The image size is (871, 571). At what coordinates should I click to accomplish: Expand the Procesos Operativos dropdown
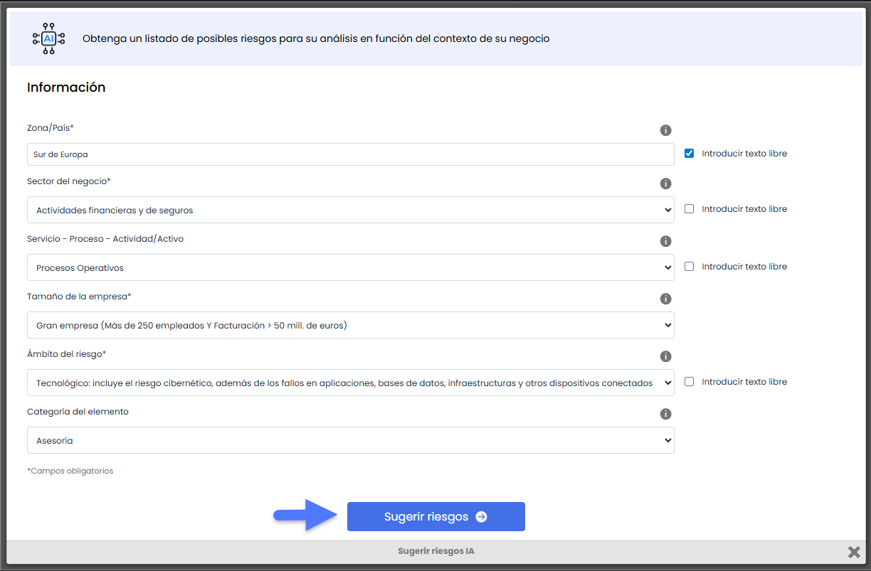350,268
